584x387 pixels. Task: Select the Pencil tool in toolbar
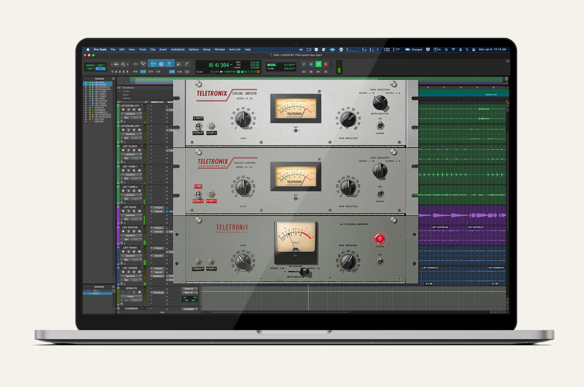pos(187,64)
